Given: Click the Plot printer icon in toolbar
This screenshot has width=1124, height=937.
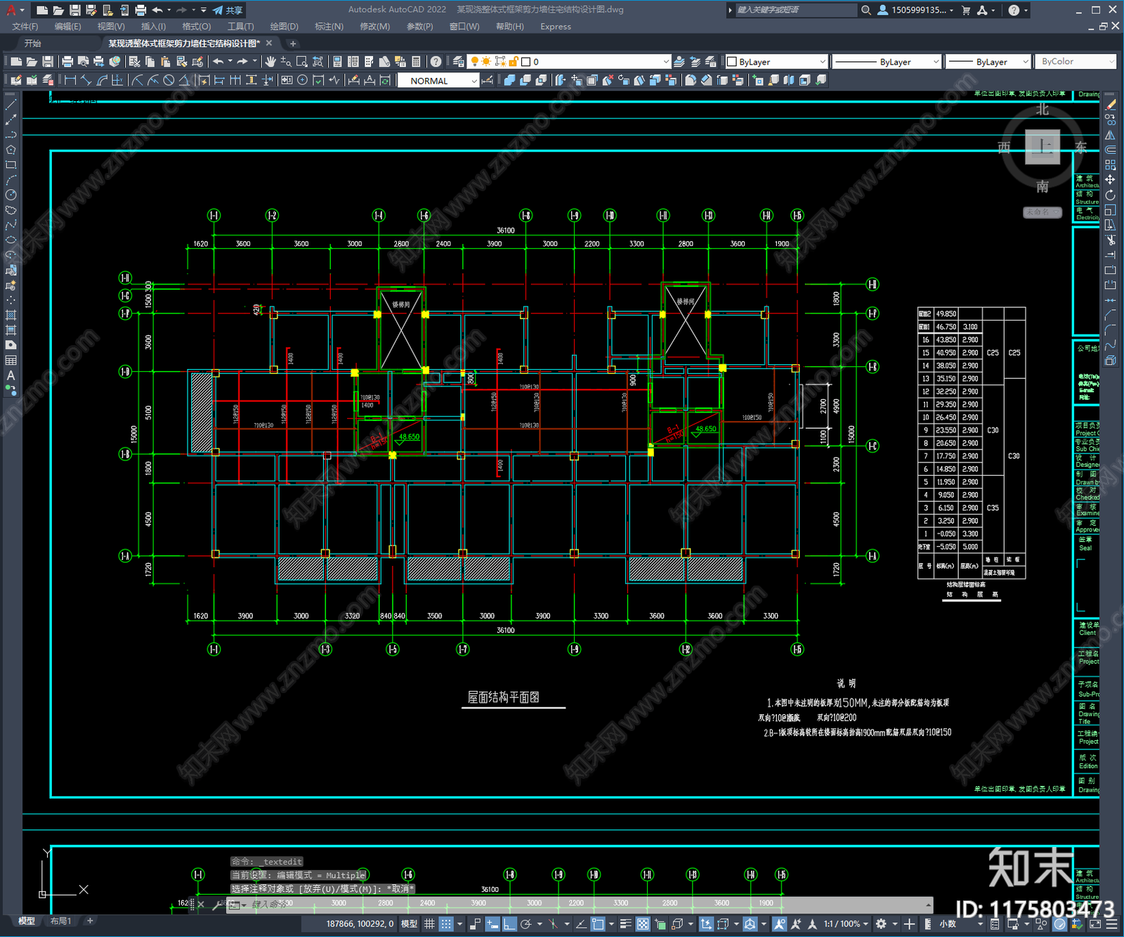Looking at the screenshot, I should point(67,62).
